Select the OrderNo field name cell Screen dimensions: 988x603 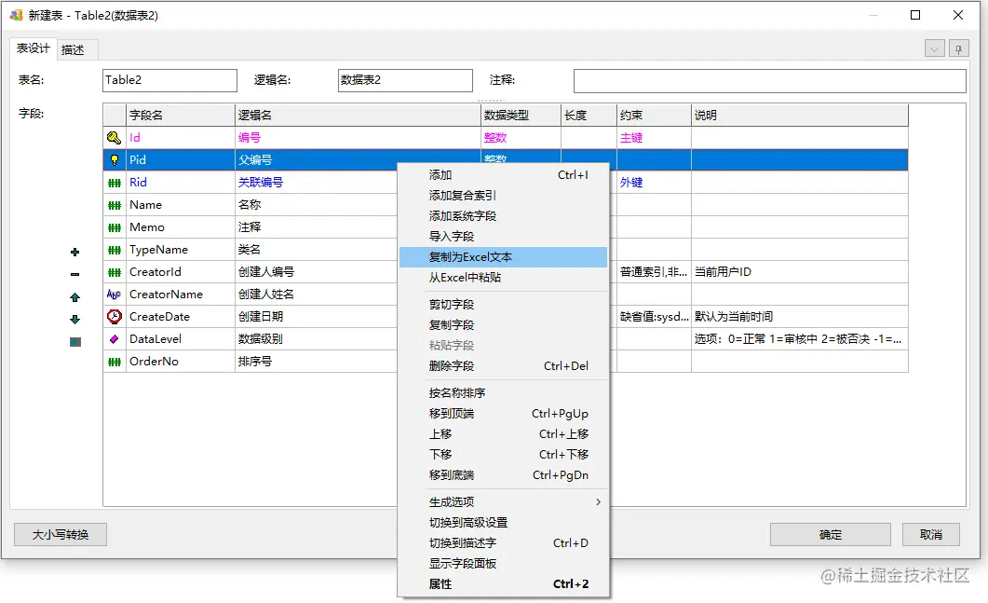tap(181, 362)
